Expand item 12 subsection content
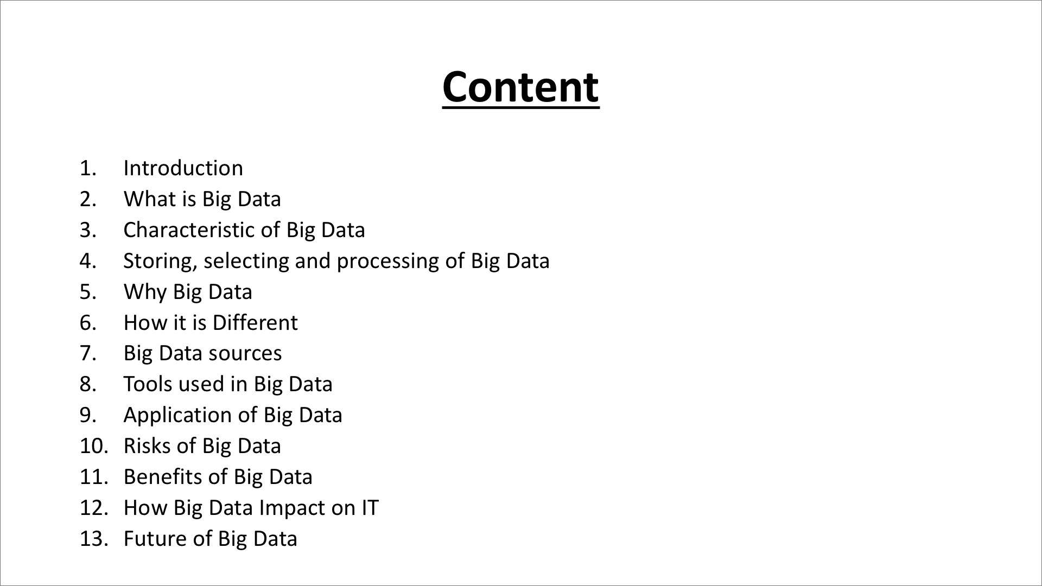 click(250, 507)
